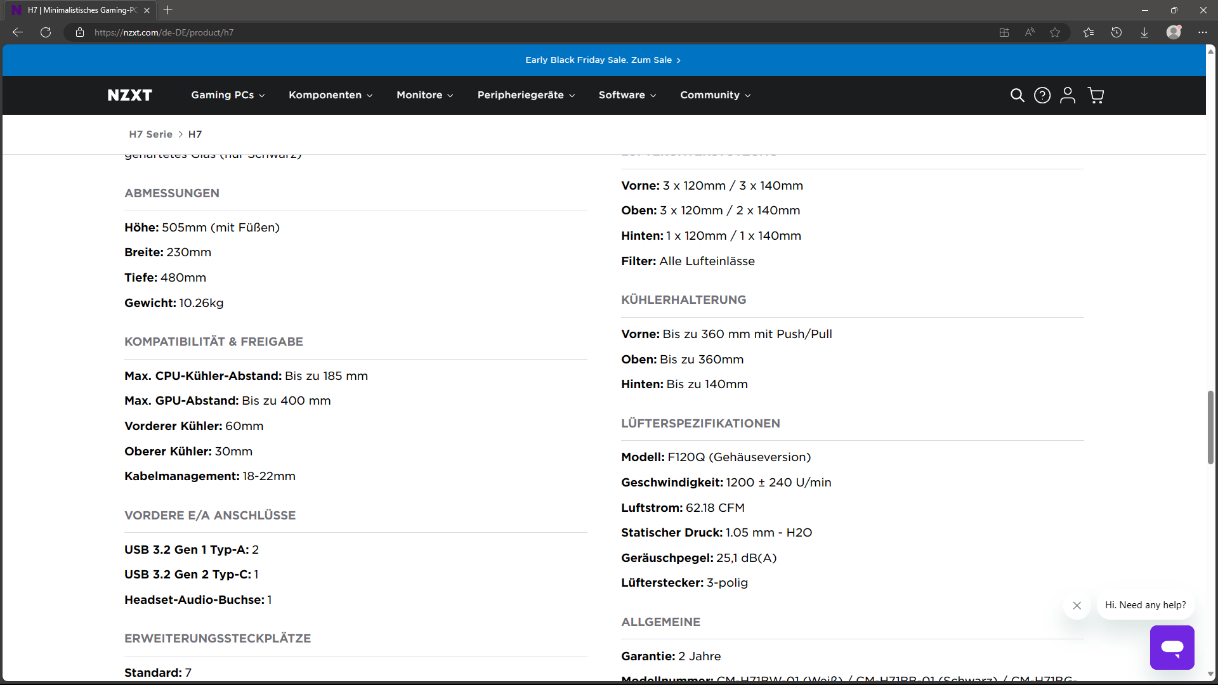Open the search icon in NZXT header

1017,95
